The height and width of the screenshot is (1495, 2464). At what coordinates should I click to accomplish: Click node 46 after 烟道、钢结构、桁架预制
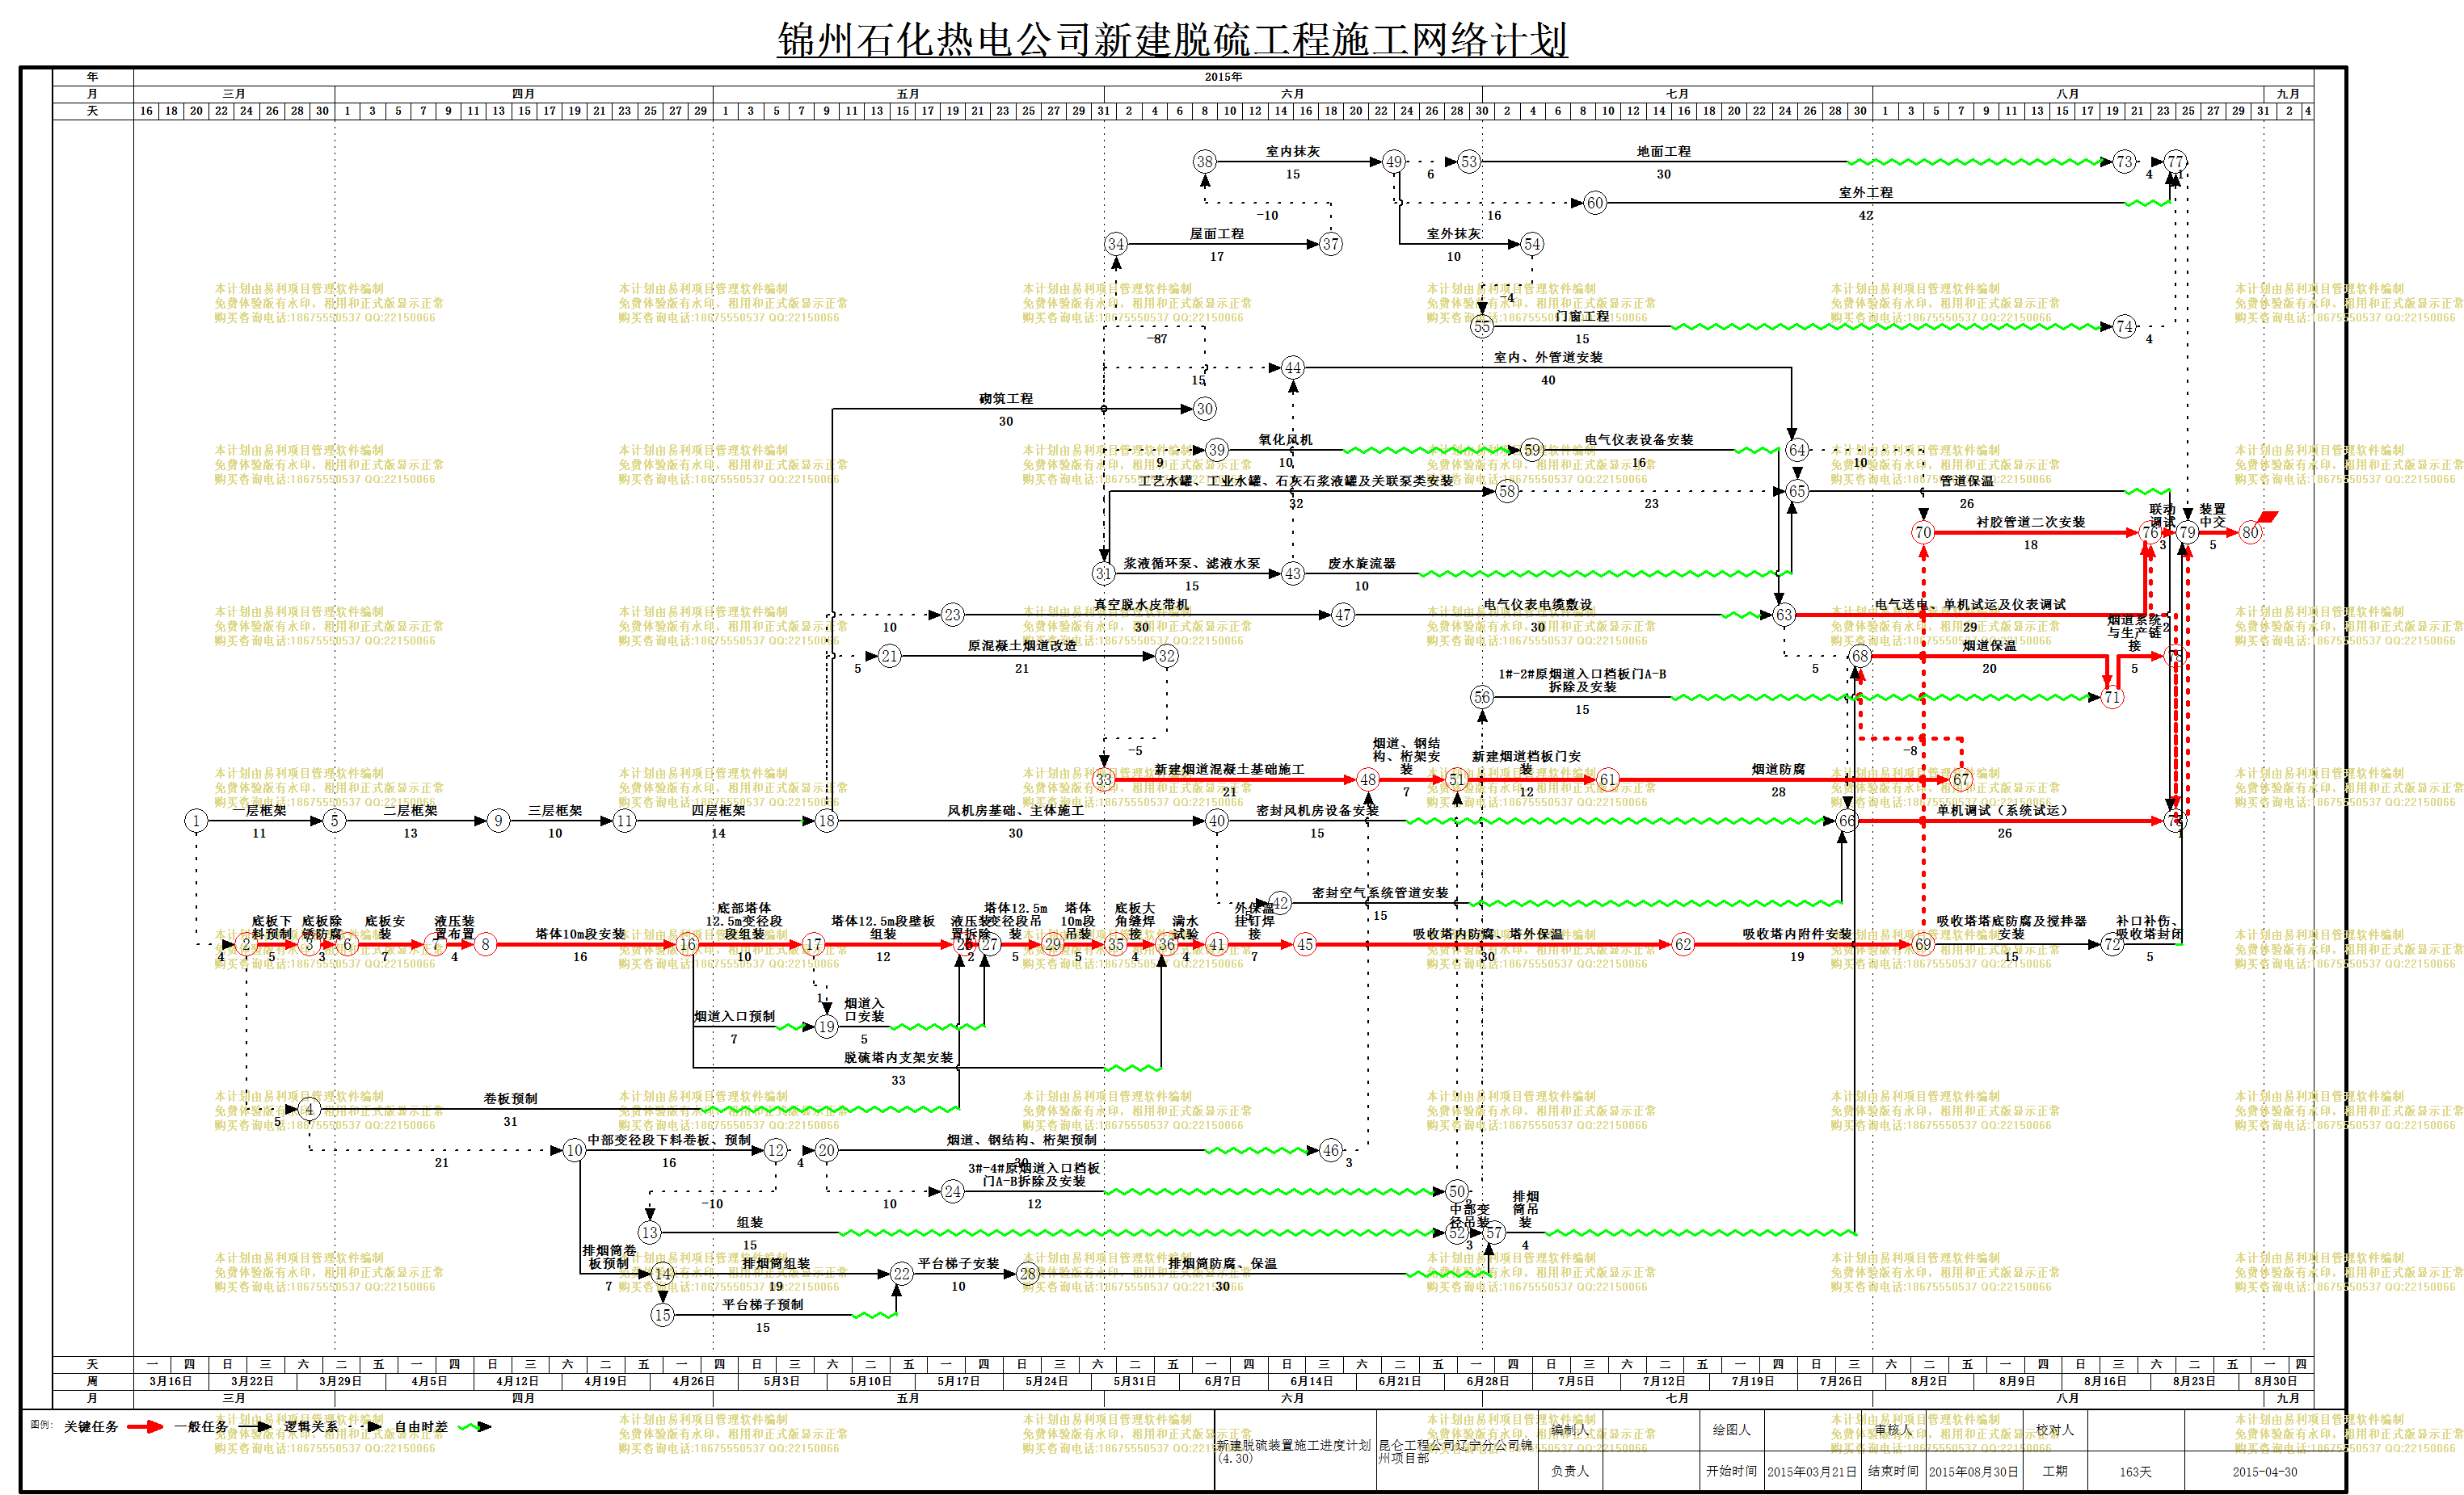(x=1330, y=1150)
